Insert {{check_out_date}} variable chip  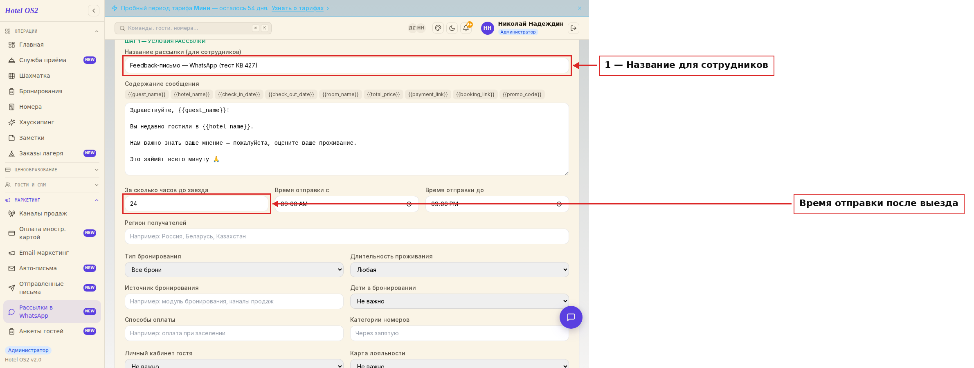(291, 94)
